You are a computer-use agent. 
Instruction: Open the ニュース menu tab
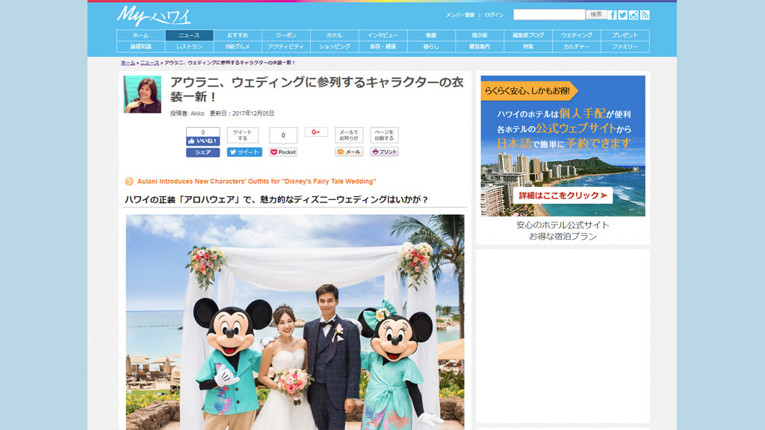189,35
